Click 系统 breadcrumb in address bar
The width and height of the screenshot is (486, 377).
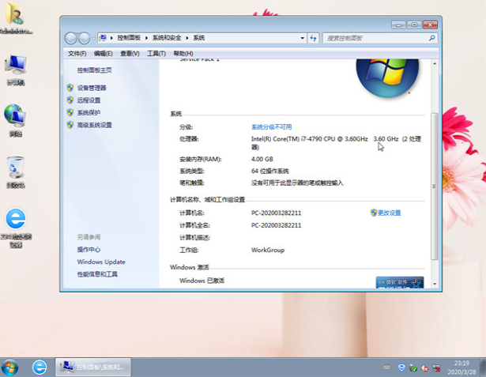pos(199,38)
